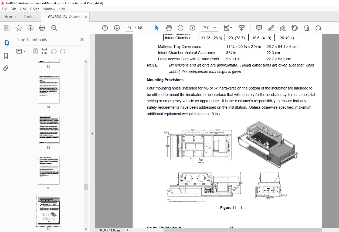Close the document tab
Screen dimensions: 339x232
click(86, 17)
